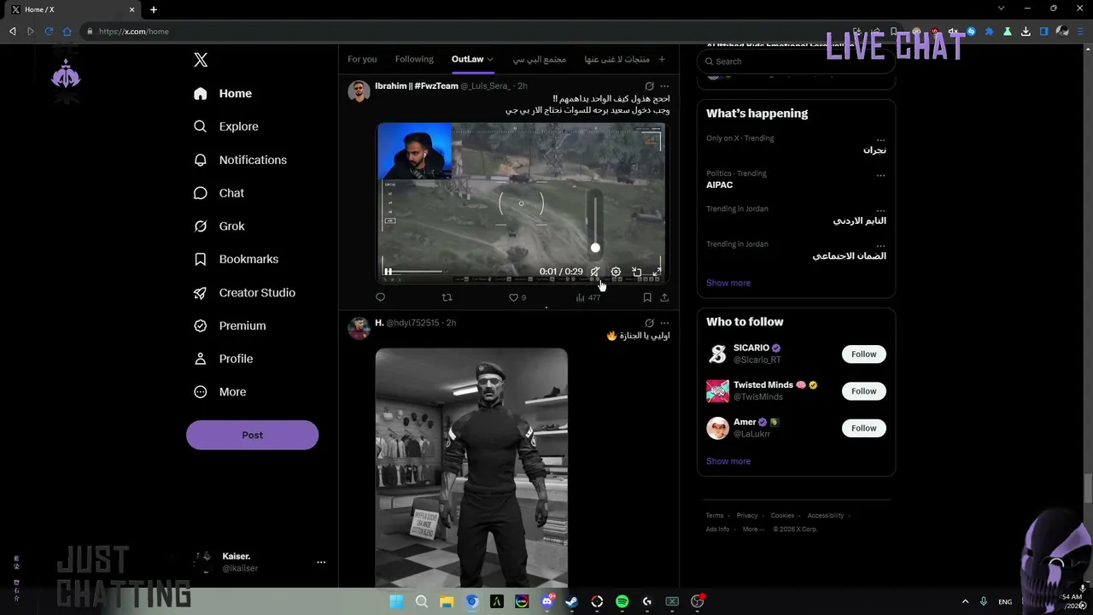
Task: Open options for نجران trend
Action: pos(880,140)
